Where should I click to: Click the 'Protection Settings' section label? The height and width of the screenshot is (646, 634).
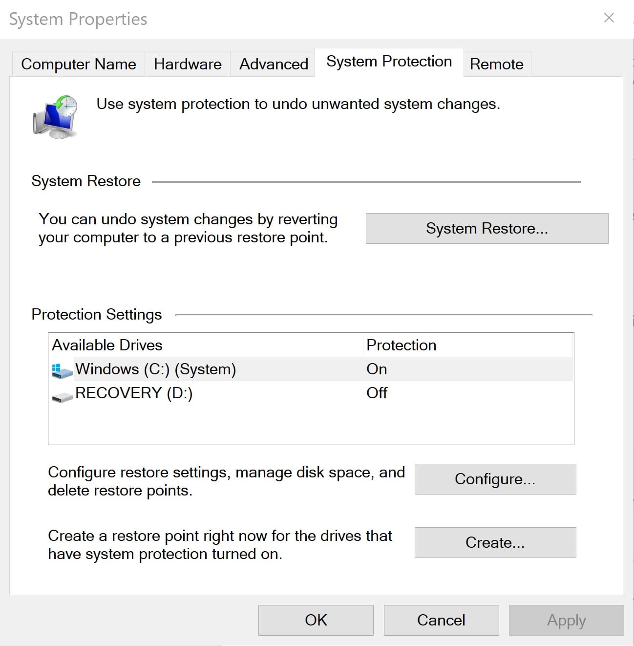97,315
